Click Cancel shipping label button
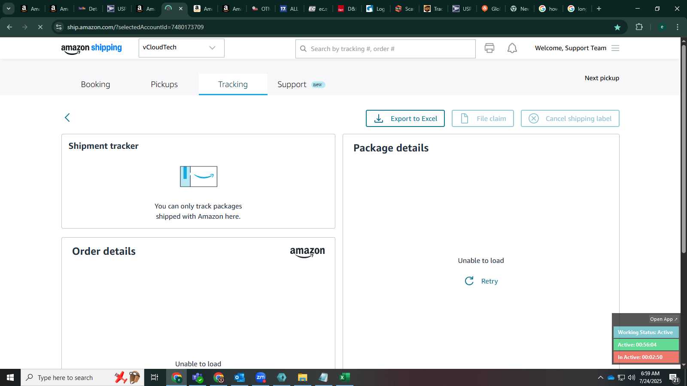This screenshot has height=386, width=687. pyautogui.click(x=570, y=118)
